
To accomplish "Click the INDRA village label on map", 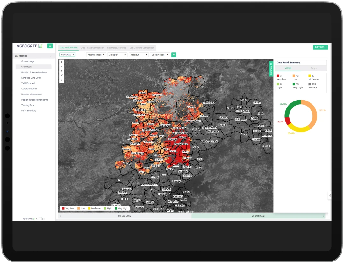I will [x=244, y=100].
